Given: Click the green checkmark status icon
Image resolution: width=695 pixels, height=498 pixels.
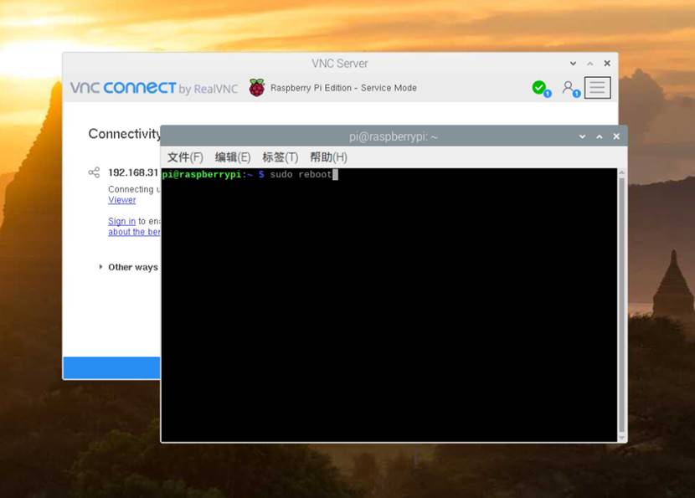Looking at the screenshot, I should (539, 88).
